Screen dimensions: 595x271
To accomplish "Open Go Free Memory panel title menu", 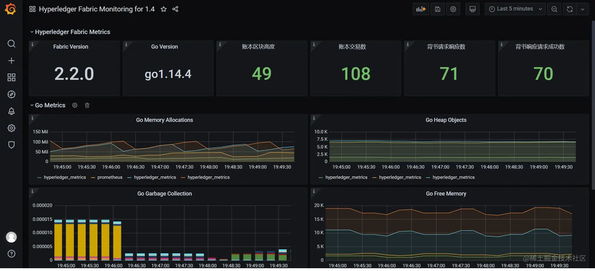I will pos(446,193).
